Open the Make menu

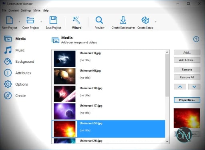click(x=37, y=10)
